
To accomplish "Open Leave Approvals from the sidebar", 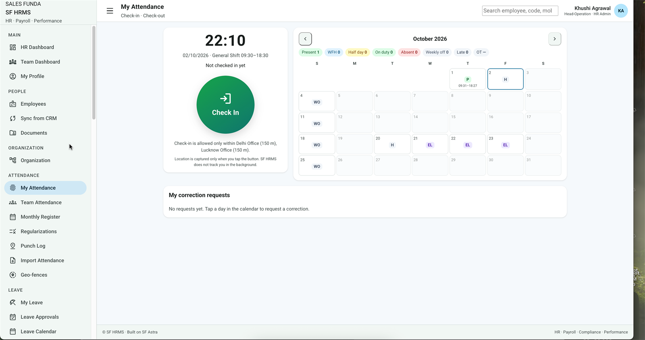I will (x=46, y=317).
